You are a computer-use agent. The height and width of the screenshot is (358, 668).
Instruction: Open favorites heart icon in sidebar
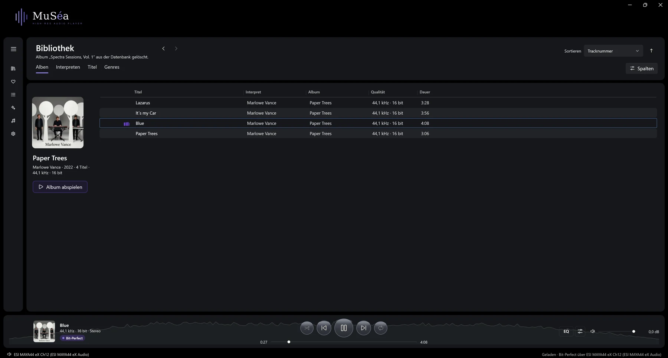tap(13, 82)
